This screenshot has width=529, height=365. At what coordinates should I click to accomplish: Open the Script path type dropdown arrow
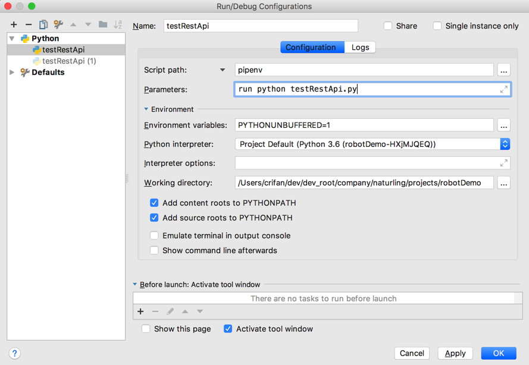pos(223,70)
